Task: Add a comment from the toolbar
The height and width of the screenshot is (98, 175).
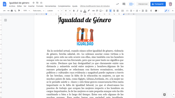Action: point(97,11)
